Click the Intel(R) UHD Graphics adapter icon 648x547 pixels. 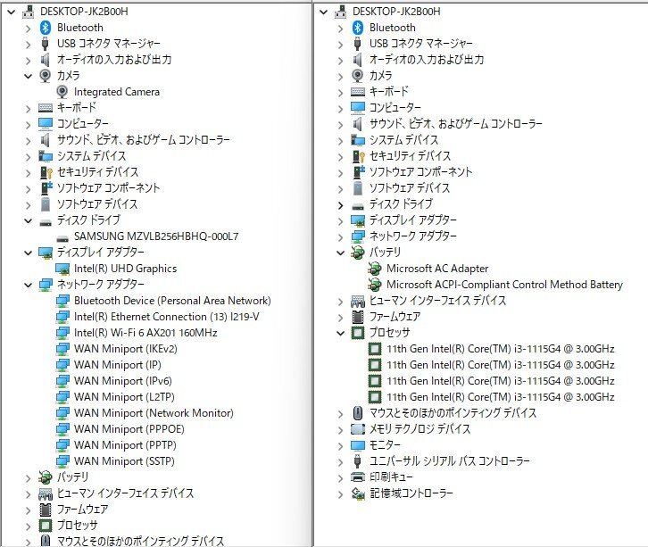[62, 269]
